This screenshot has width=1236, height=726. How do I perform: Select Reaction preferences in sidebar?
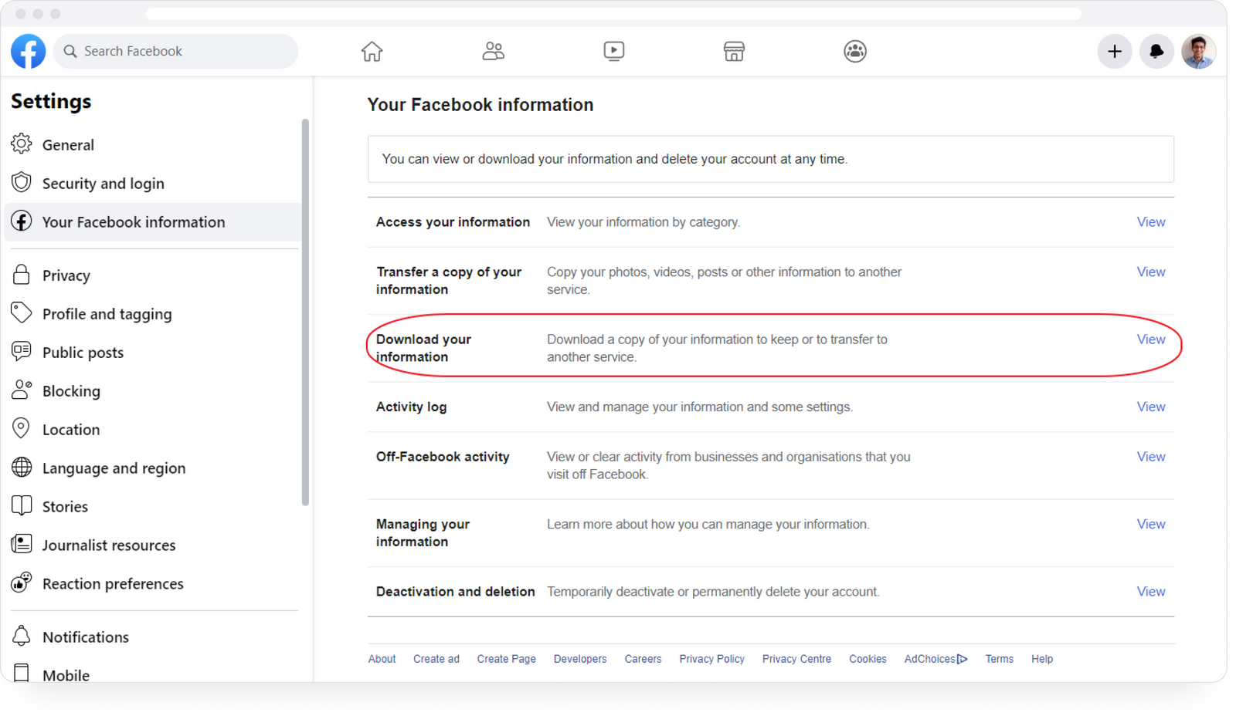click(113, 583)
